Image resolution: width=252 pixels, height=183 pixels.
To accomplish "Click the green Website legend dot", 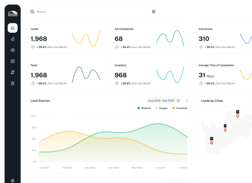I will [139, 108].
